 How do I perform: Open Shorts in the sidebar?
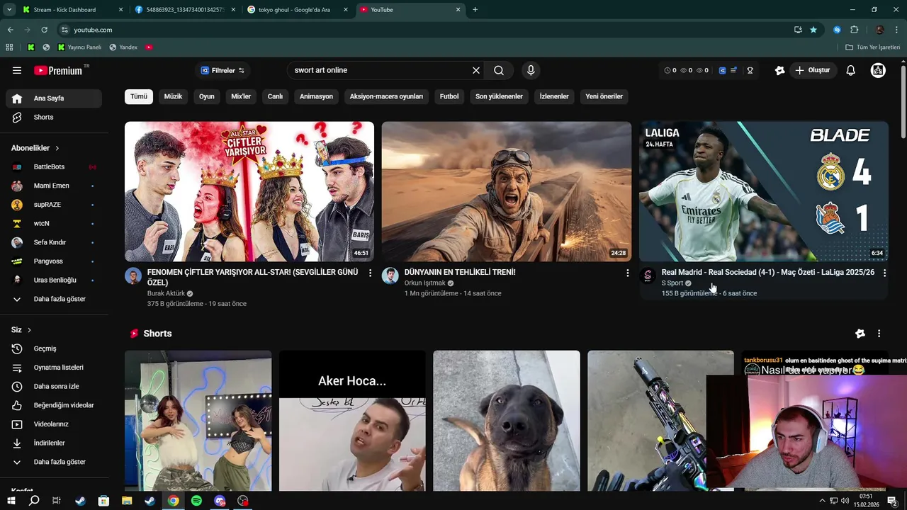coord(54,117)
